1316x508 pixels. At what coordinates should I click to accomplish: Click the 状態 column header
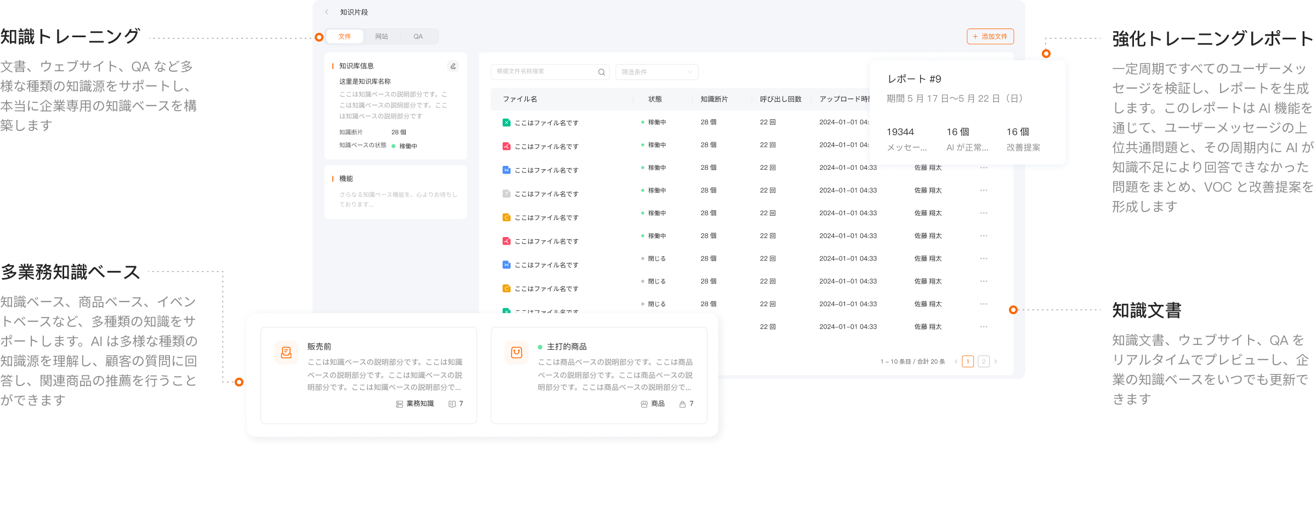click(x=655, y=99)
